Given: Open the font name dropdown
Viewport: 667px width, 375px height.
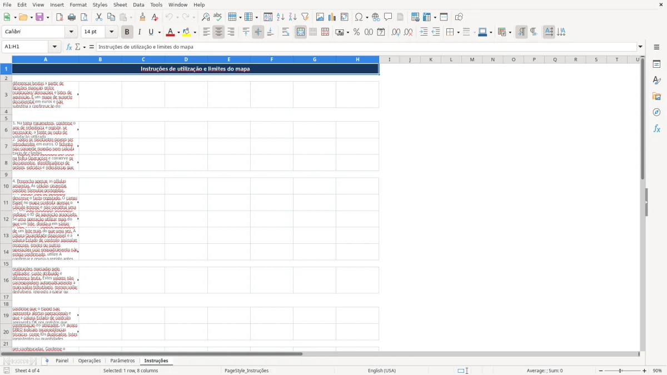Looking at the screenshot, I should coord(71,32).
